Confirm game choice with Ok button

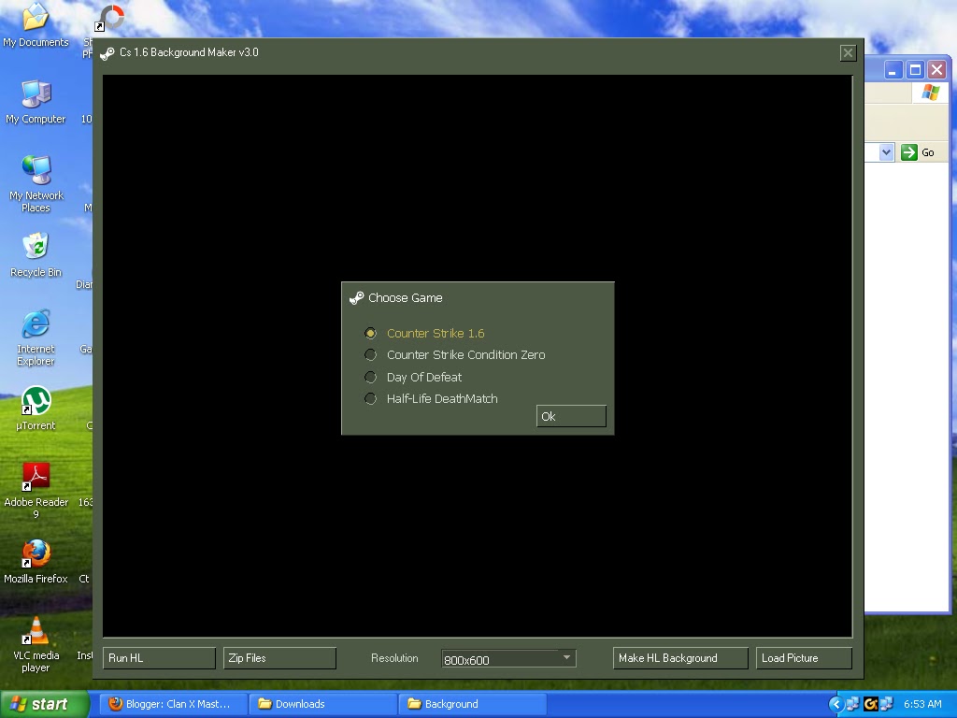pos(571,416)
